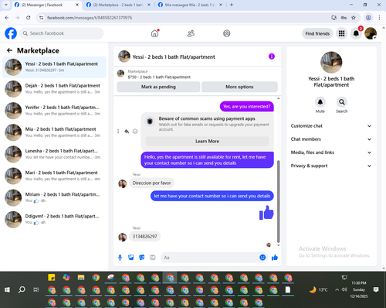Viewport: 386px width, 308px height.
Task: Choose a GIF icon in composer
Action: coord(153,258)
